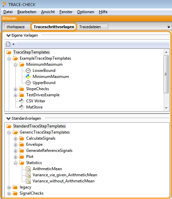The height and width of the screenshot is (199, 172).
Task: Click the TRACE-CHECK application logo icon
Action: [4, 4]
